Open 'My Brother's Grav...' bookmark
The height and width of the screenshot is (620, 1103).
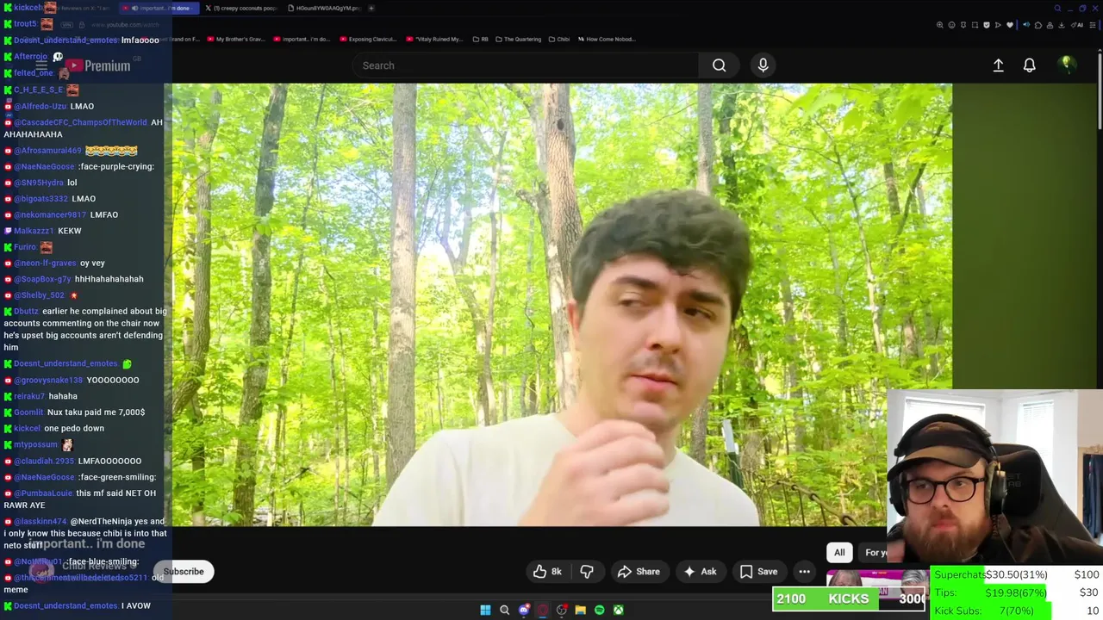(237, 39)
